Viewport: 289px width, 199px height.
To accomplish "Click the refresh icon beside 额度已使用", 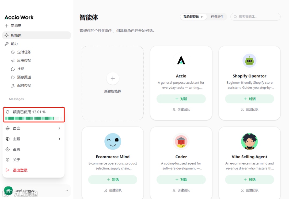I will click(x=7, y=112).
